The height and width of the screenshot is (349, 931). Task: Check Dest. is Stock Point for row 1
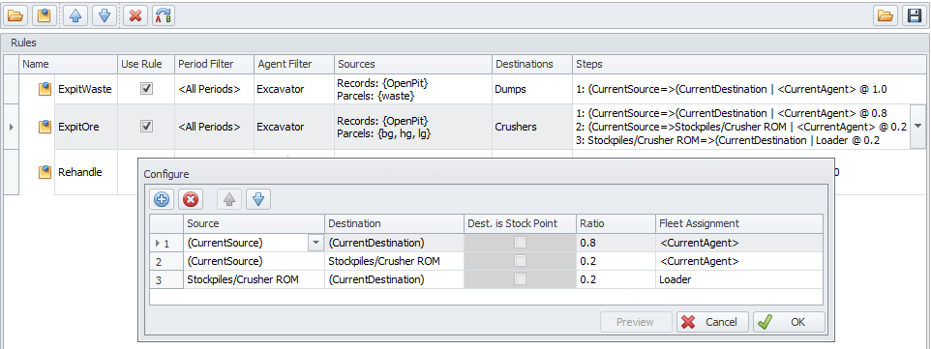click(x=520, y=243)
